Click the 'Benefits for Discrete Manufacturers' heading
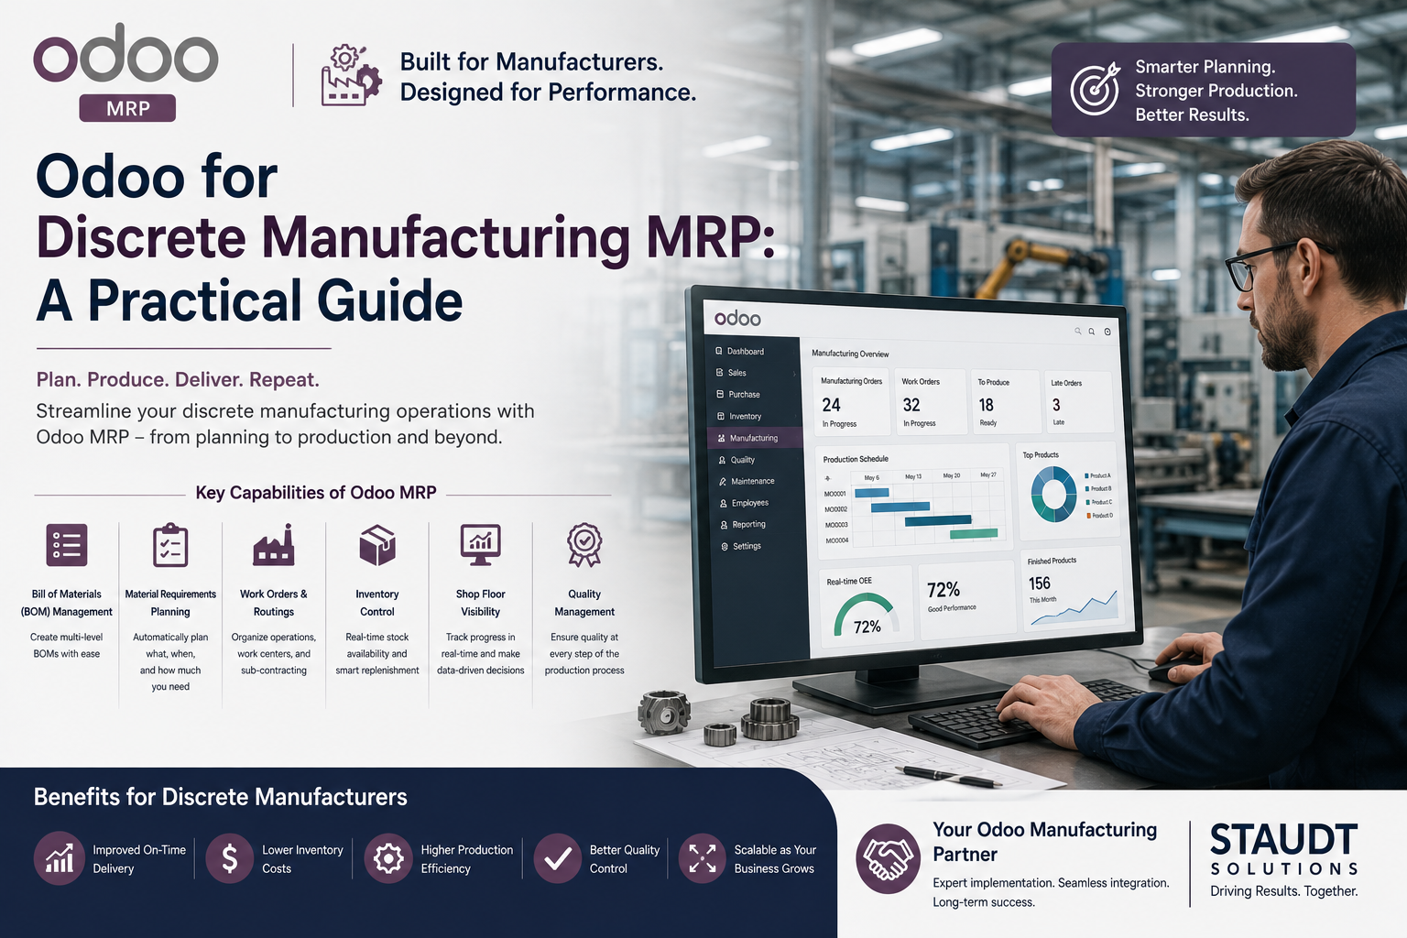 [x=221, y=797]
